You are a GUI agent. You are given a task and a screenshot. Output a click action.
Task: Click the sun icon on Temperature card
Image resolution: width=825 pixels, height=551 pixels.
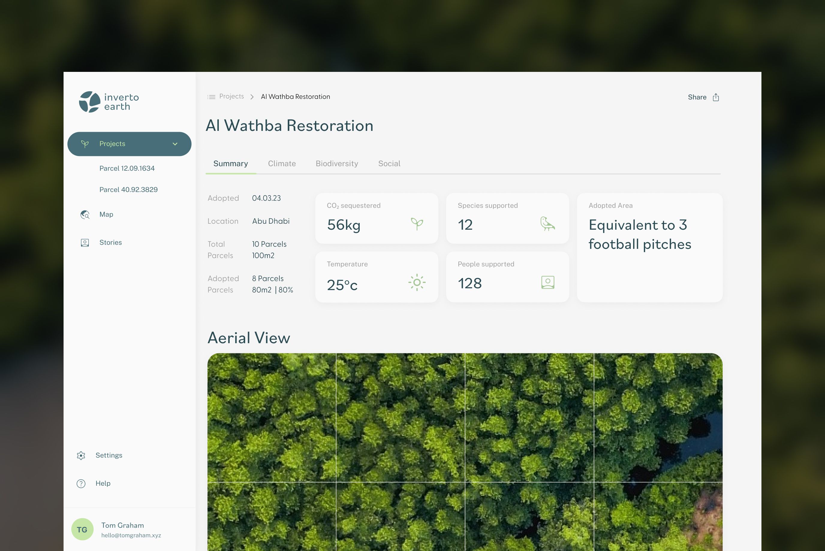[x=417, y=282]
